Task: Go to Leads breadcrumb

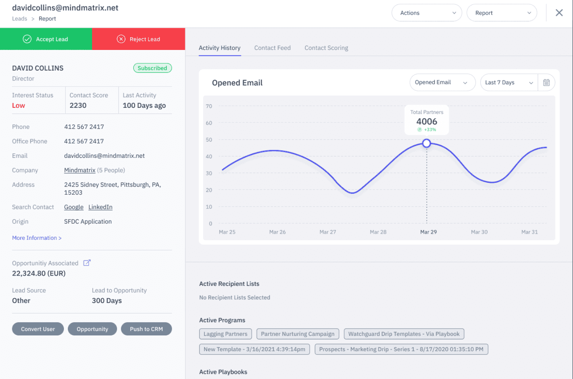Action: coord(19,19)
